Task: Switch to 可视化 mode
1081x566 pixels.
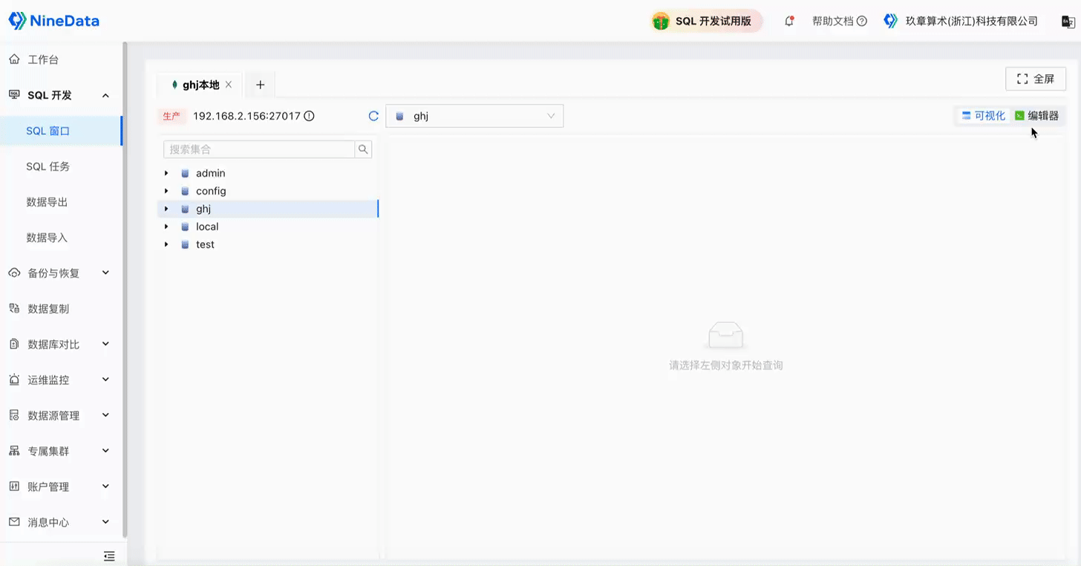Action: click(x=984, y=116)
